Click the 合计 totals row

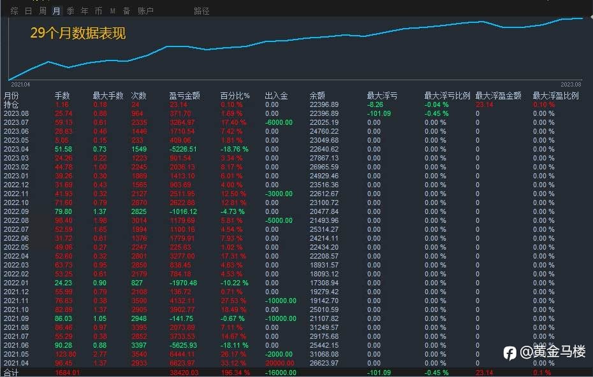pyautogui.click(x=296, y=373)
